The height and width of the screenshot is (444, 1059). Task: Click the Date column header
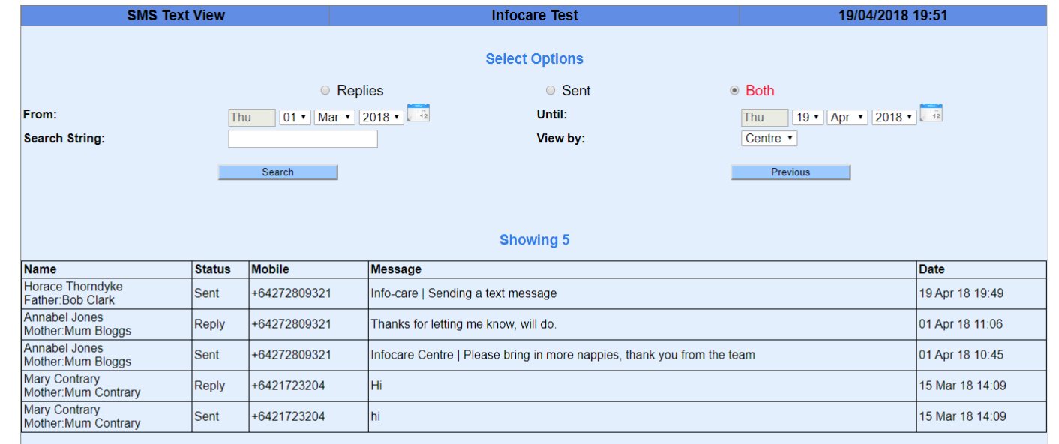coord(931,269)
